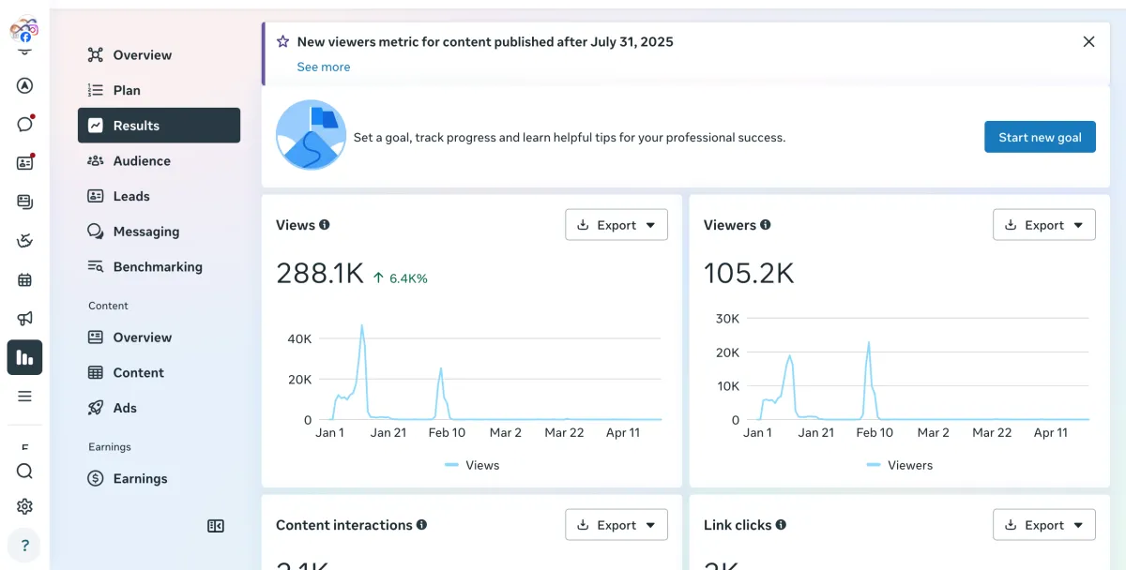Open the Inbox chat bubble icon
1126x570 pixels.
coord(25,124)
